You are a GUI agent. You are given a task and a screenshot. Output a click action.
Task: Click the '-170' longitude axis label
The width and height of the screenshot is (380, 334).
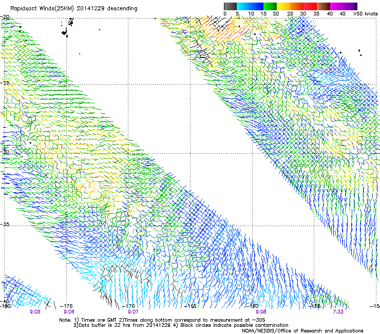click(128, 306)
